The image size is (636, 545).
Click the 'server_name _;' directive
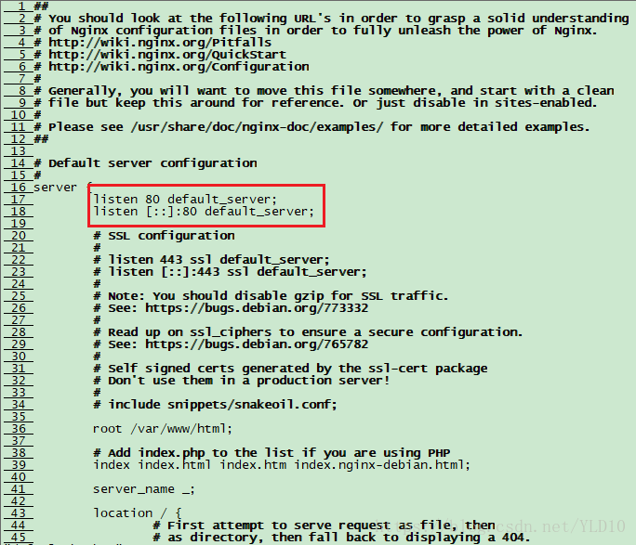click(x=144, y=489)
